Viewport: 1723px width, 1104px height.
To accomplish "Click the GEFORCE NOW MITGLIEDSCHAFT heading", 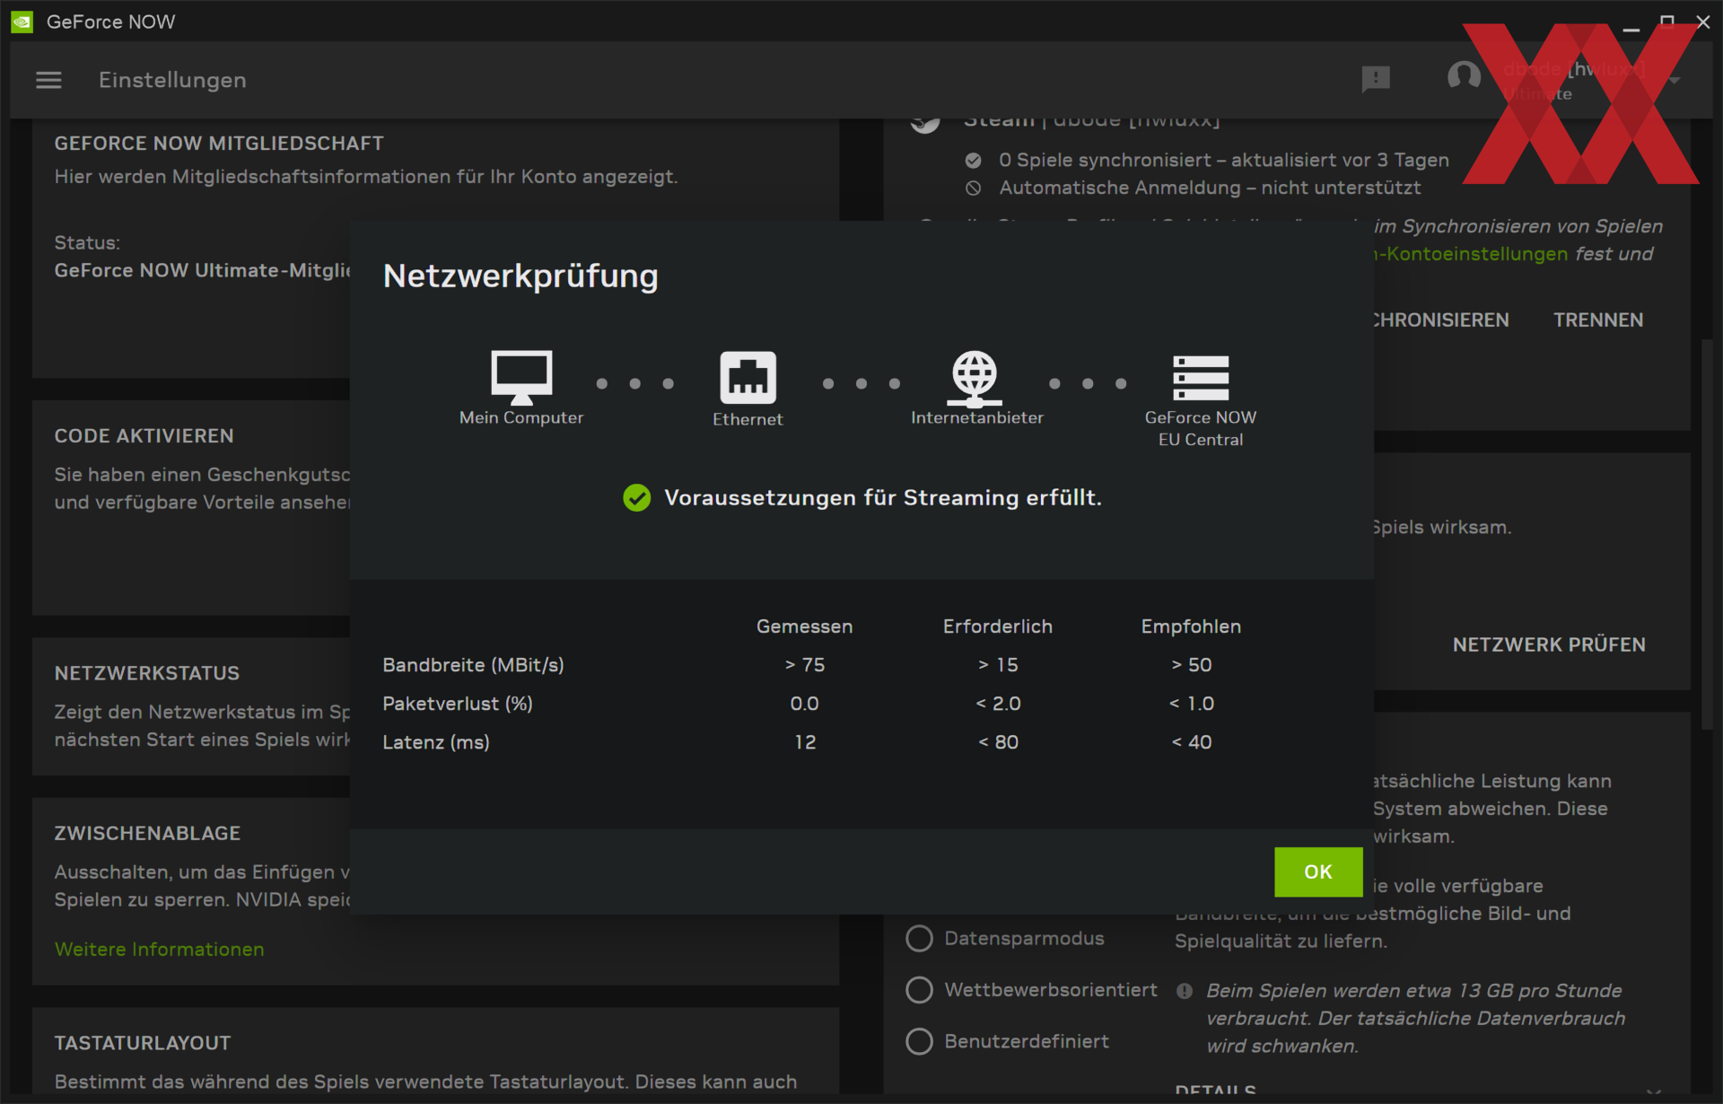I will coord(219,144).
